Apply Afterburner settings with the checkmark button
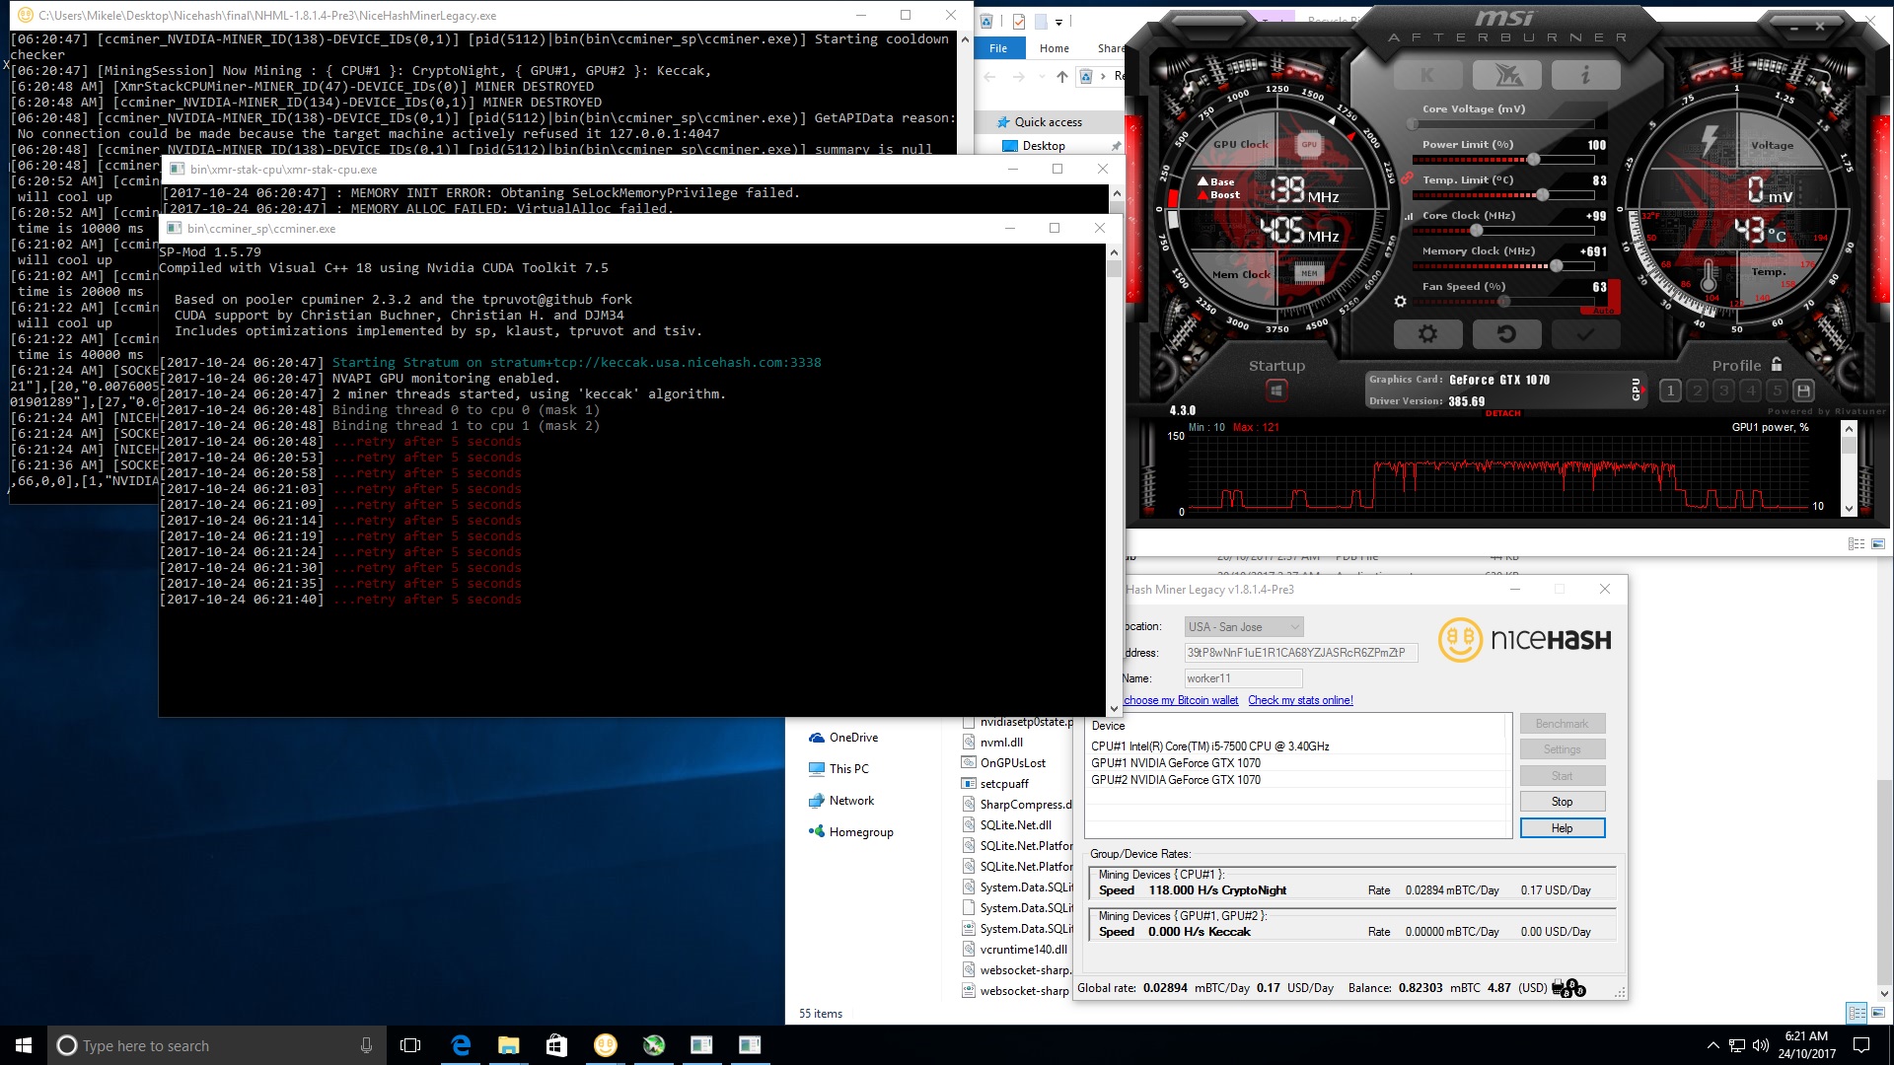The height and width of the screenshot is (1065, 1894). point(1585,334)
